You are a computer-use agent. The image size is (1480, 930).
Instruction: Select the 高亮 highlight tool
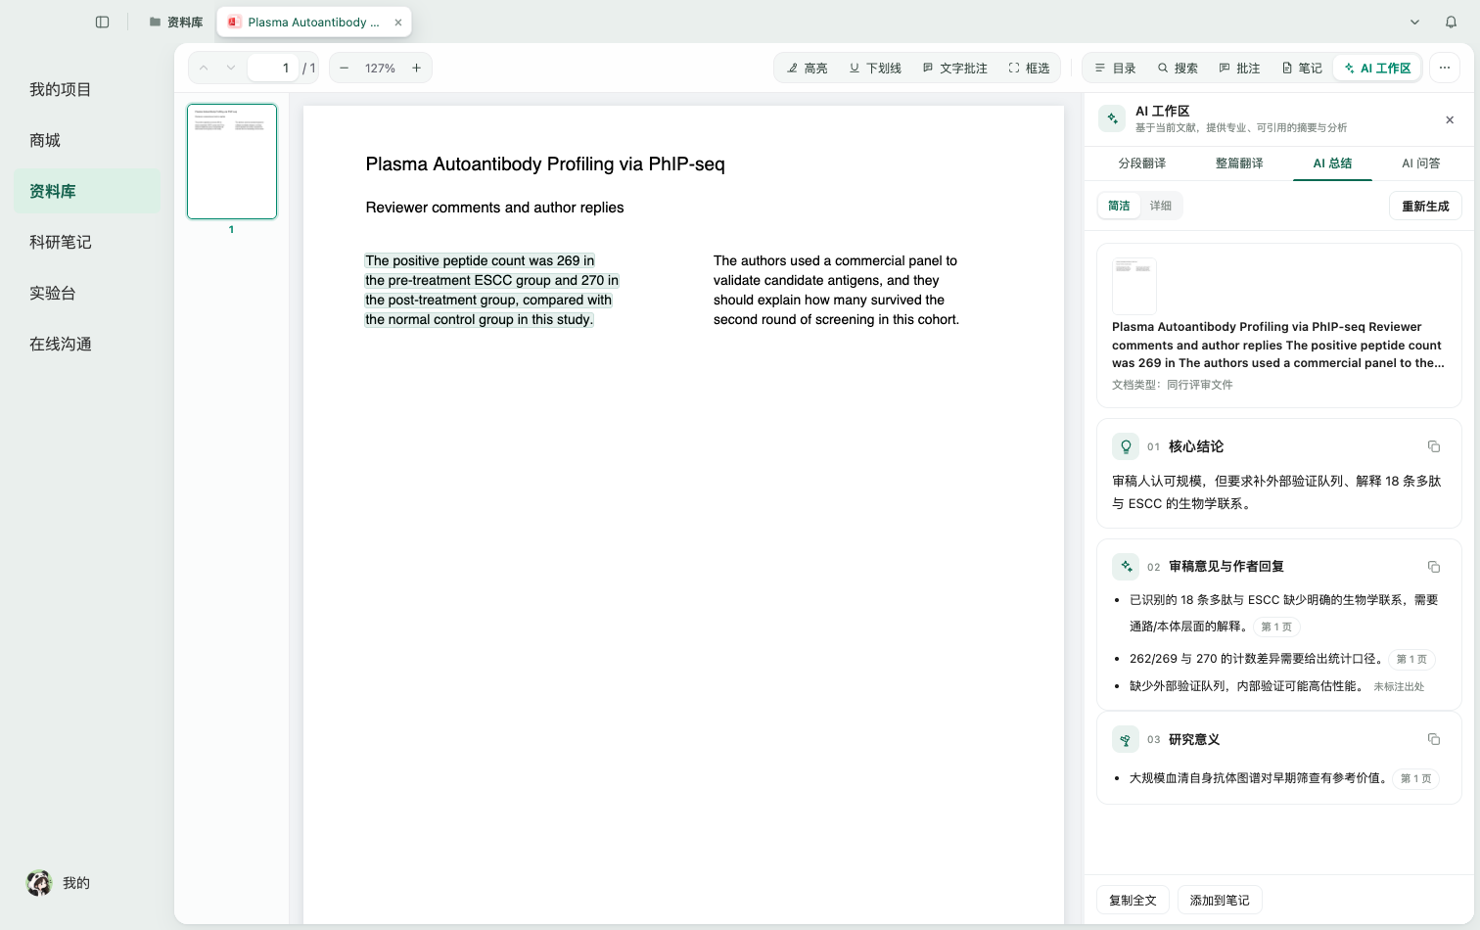coord(808,68)
